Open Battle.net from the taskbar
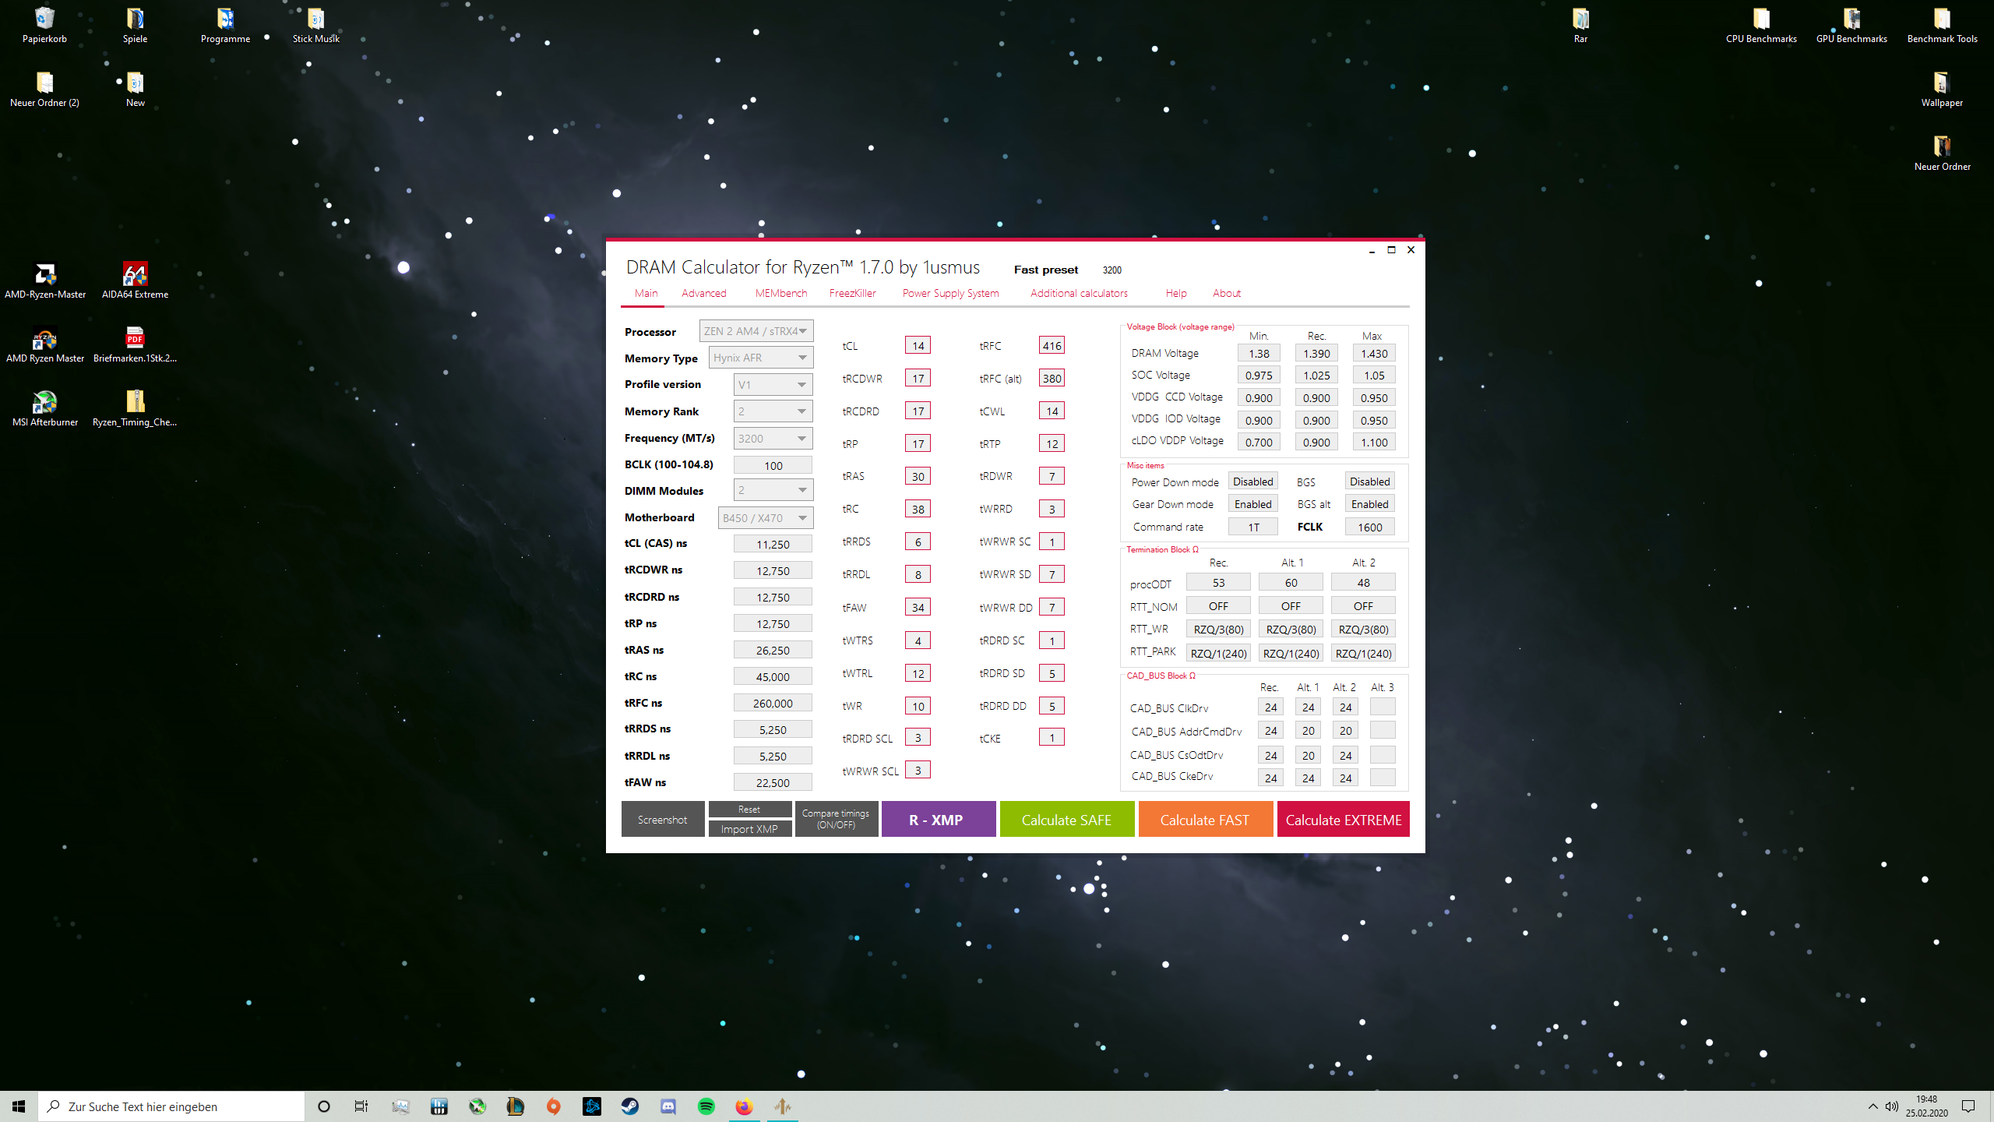 tap(593, 1106)
